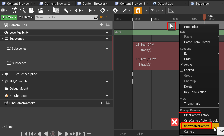Expand the BP_SequencerSpline track

[x=2, y=74]
